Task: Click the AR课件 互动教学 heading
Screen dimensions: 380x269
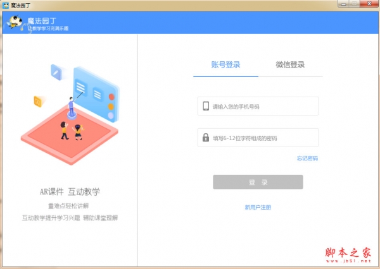Action: [70, 192]
